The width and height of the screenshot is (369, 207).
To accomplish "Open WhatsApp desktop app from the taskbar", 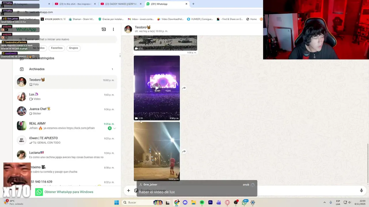I will [244, 202].
